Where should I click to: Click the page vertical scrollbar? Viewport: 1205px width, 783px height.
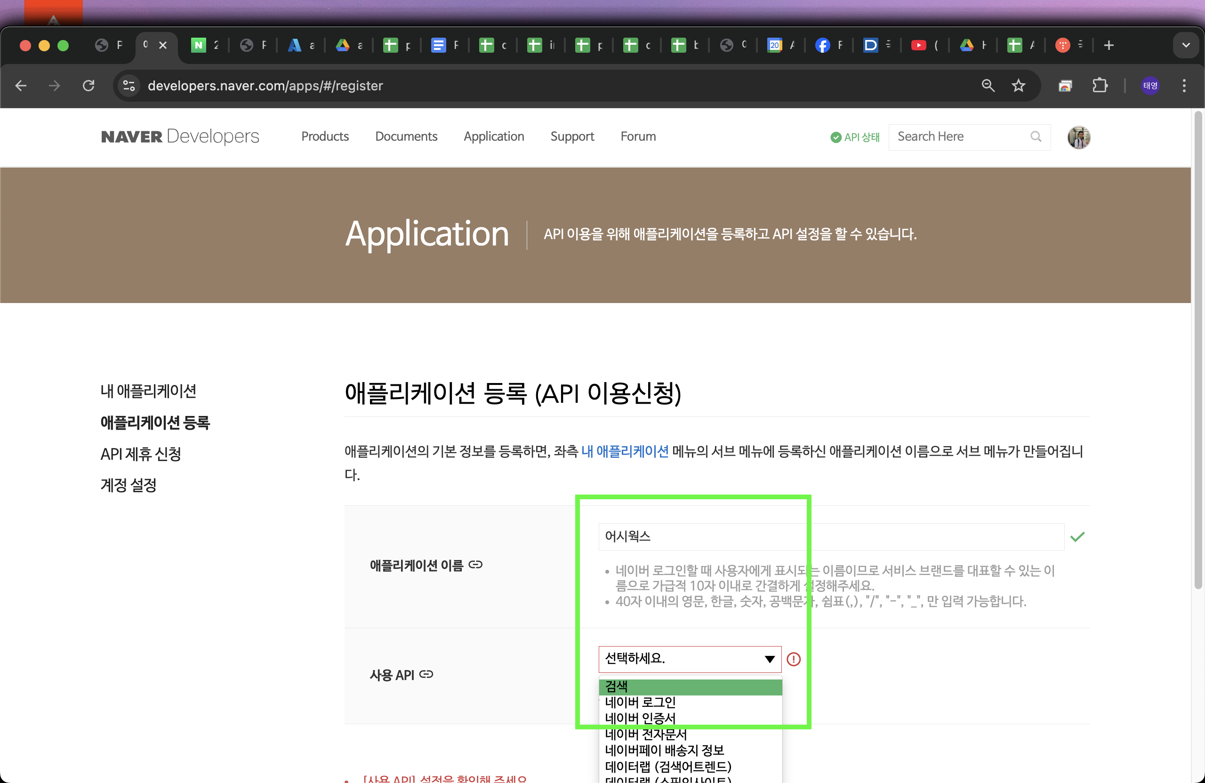click(x=1198, y=350)
